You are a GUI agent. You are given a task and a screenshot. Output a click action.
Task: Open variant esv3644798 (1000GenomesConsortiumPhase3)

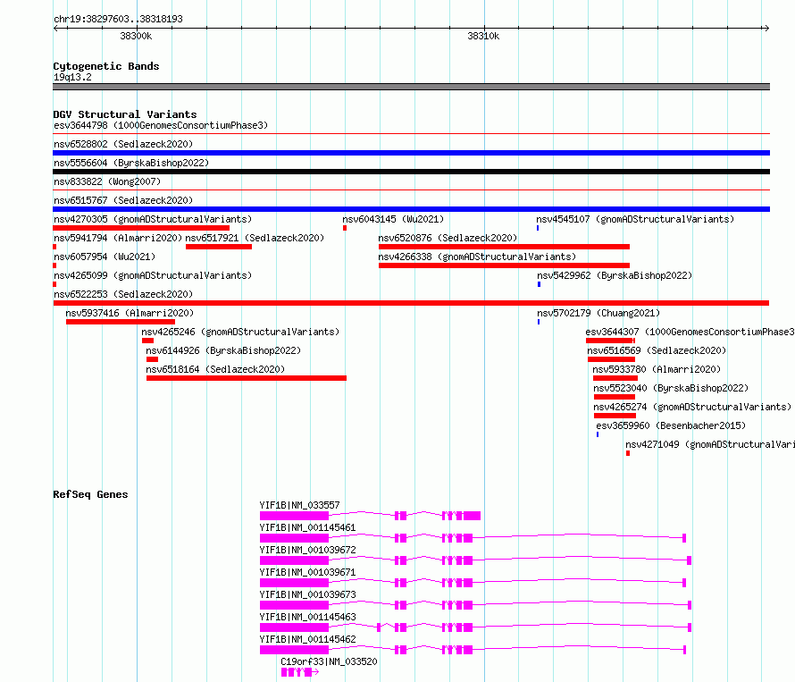pos(161,125)
